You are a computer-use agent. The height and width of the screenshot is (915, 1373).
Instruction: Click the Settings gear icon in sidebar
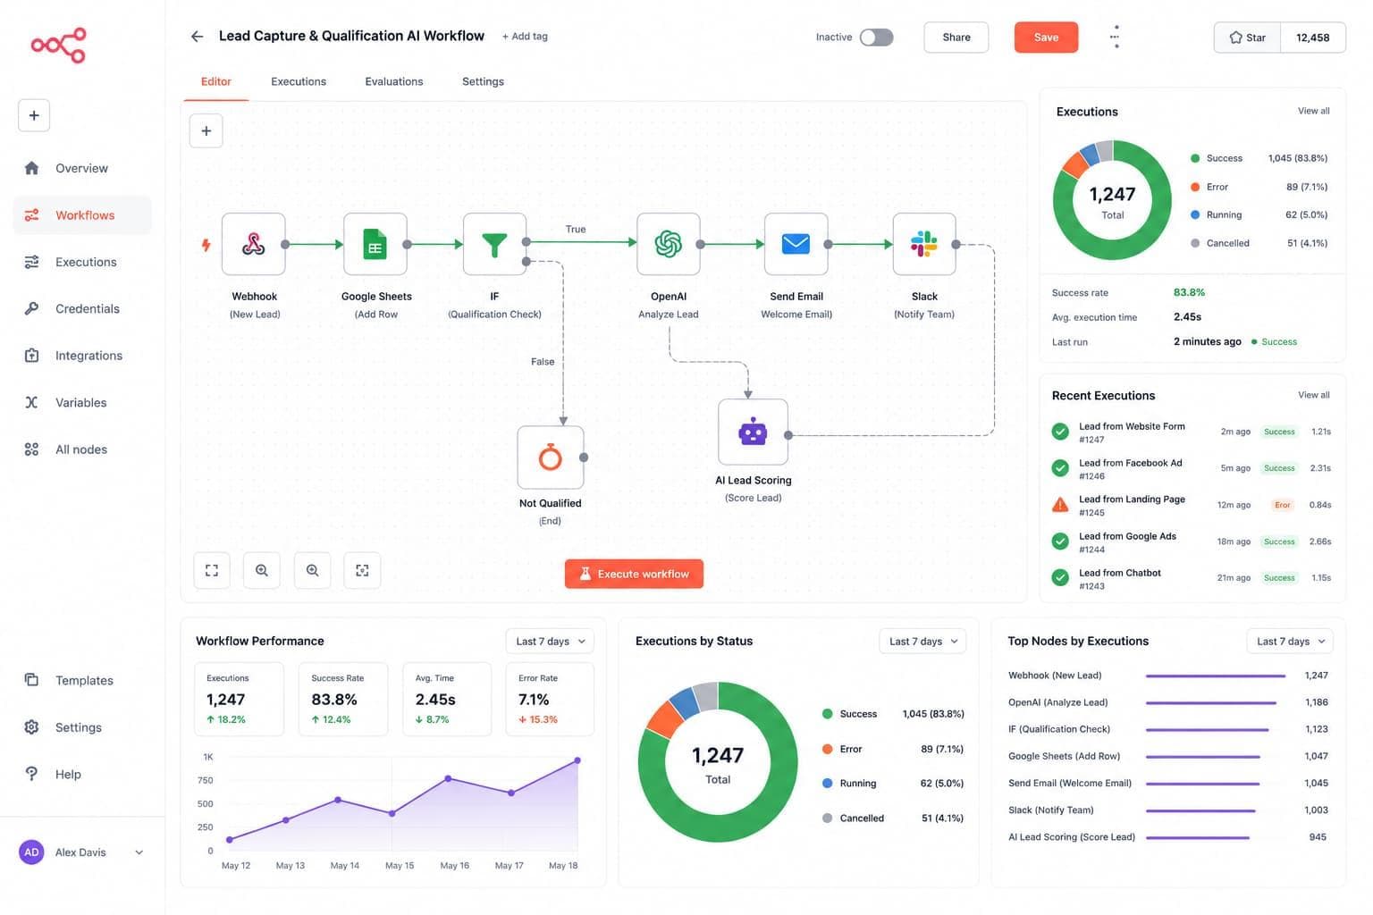31,727
